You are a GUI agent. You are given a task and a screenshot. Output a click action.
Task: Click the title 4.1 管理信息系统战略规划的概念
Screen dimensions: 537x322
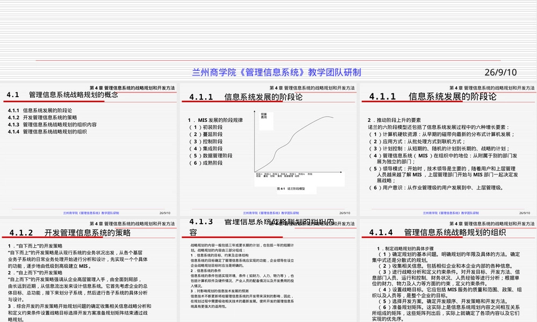point(62,95)
